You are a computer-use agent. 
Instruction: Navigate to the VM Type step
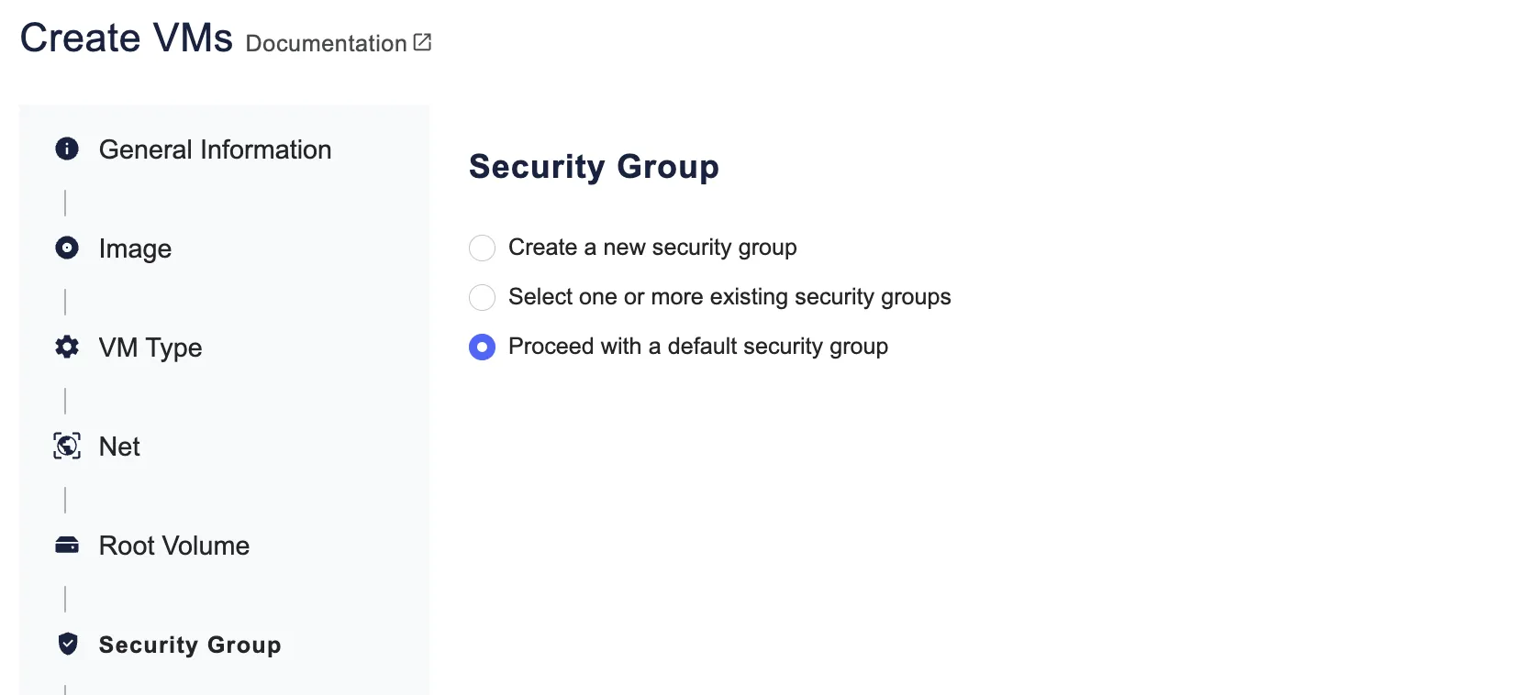pyautogui.click(x=150, y=347)
